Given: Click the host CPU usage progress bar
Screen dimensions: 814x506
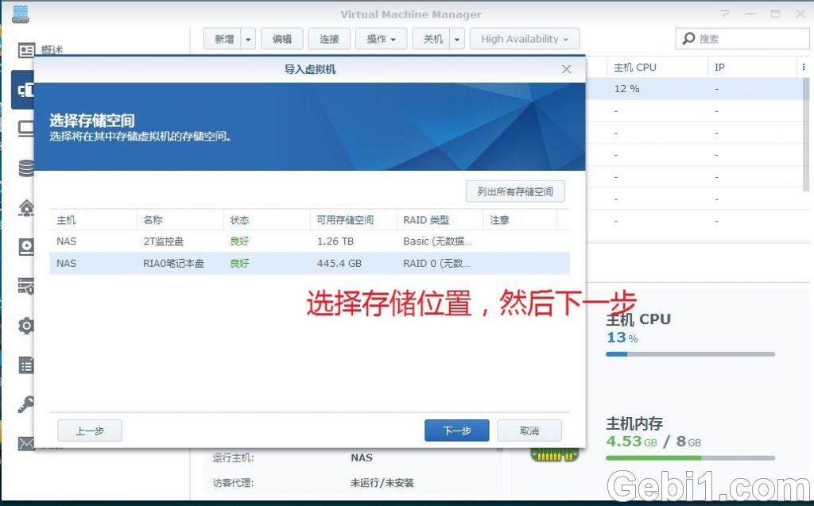Looking at the screenshot, I should pyautogui.click(x=691, y=354).
